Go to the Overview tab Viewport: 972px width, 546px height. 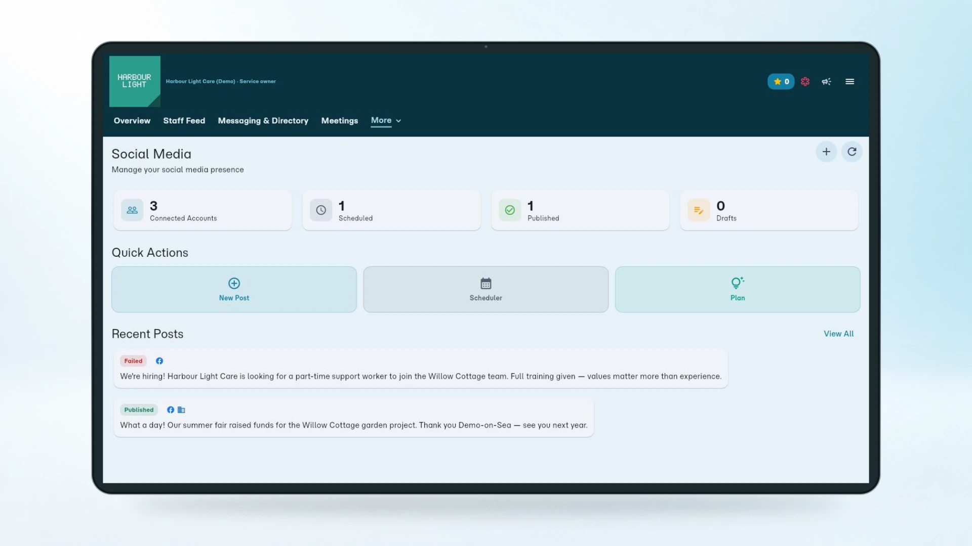[x=132, y=121]
